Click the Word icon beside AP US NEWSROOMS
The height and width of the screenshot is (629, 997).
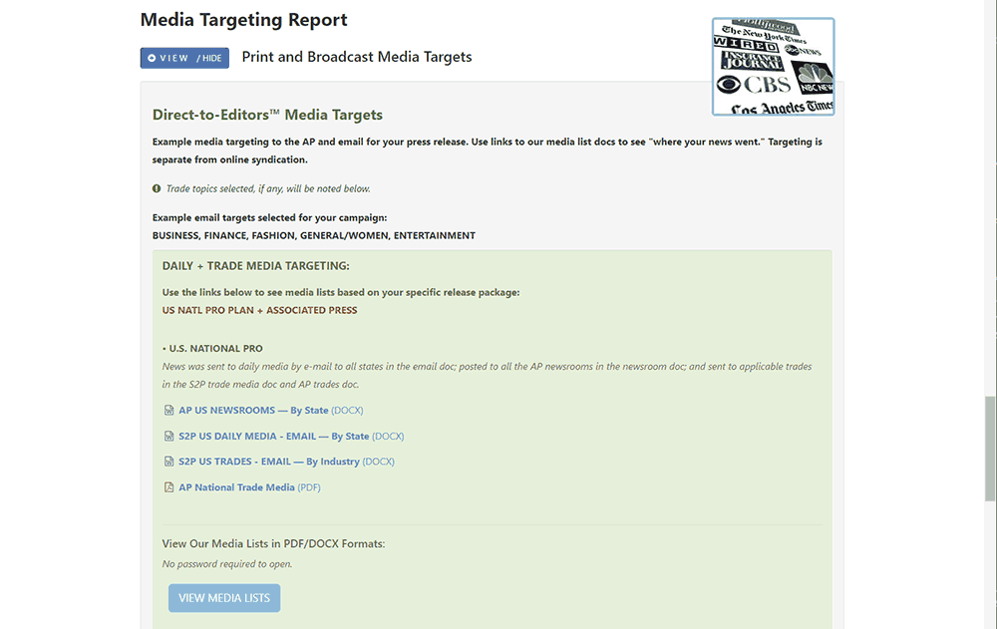click(168, 411)
